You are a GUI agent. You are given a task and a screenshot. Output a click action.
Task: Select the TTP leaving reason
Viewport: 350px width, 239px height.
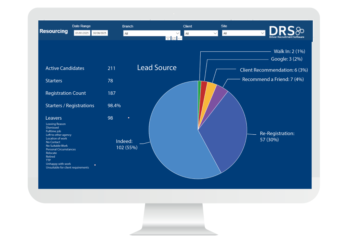(x=48, y=160)
